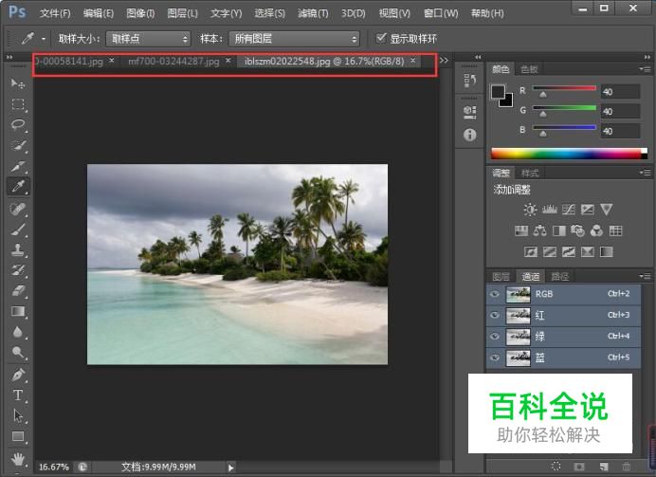Open the 样本 所有图层 dropdown
656x477 pixels.
[x=295, y=39]
